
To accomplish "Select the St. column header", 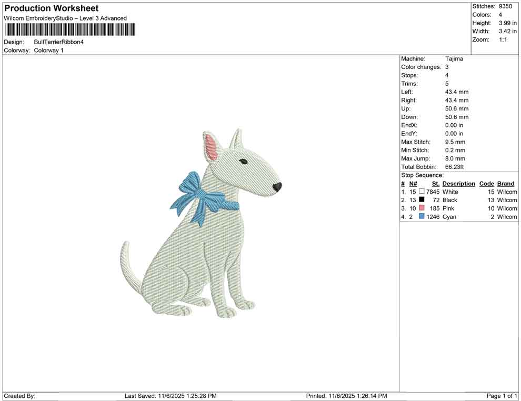I will [435, 184].
